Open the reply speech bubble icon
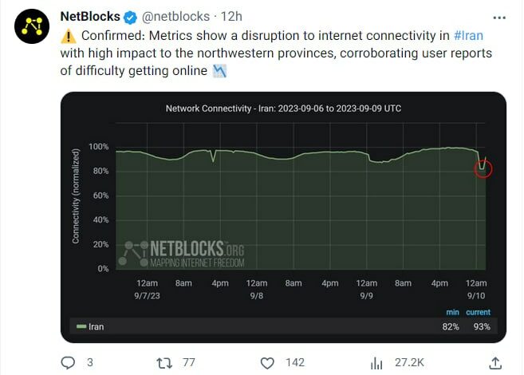The height and width of the screenshot is (375, 524). point(68,363)
